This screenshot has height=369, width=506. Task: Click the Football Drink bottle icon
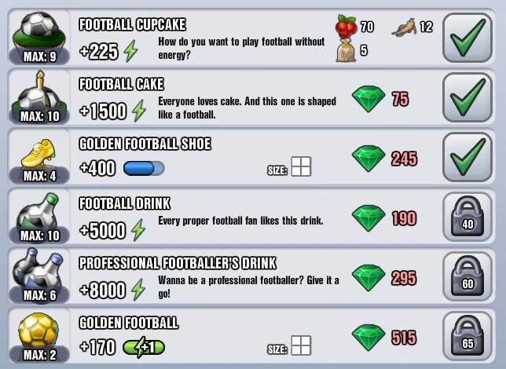point(38,211)
